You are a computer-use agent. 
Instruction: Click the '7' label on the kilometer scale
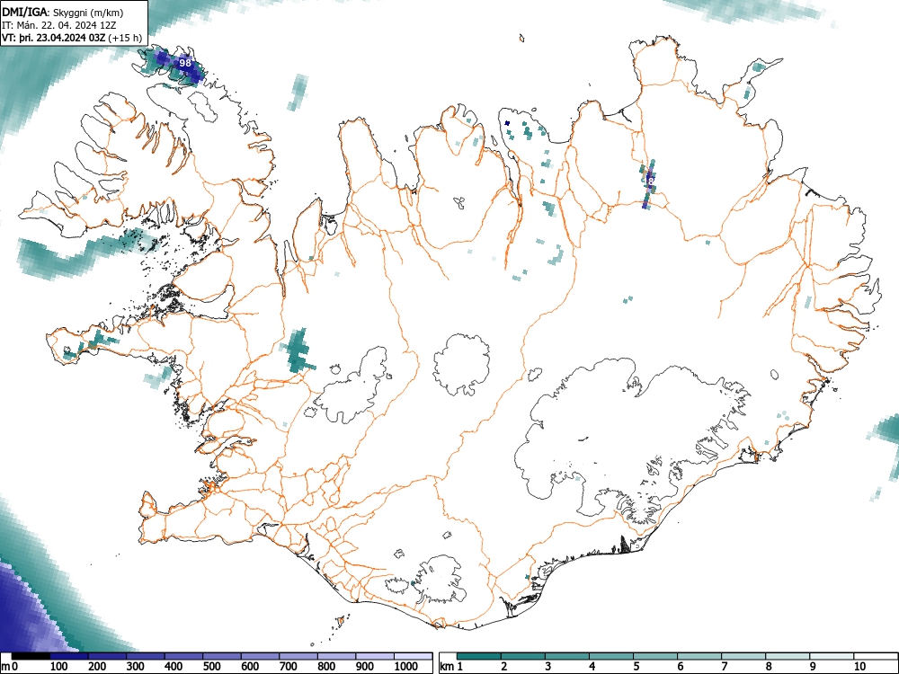[x=725, y=667]
